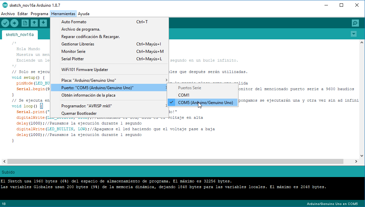Image resolution: width=365 pixels, height=207 pixels.
Task: Select Quemar Bootloader
Action: coord(109,113)
